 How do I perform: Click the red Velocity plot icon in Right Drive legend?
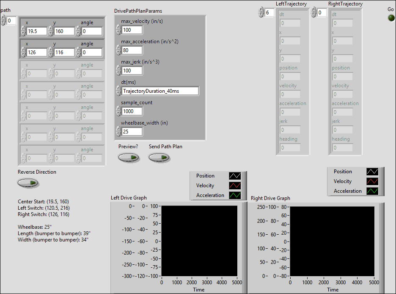click(x=372, y=181)
